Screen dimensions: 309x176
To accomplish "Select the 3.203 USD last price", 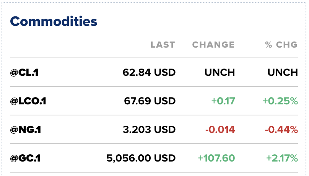I will pyautogui.click(x=150, y=130).
